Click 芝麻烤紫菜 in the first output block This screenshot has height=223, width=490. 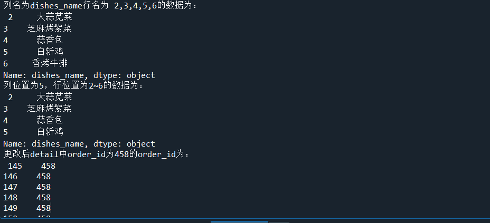pos(49,28)
